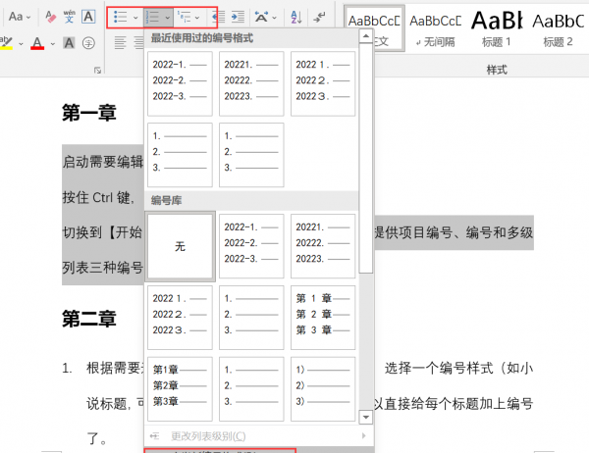This screenshot has height=453, width=589.
Task: Click the Sort A-Z icon
Action: pos(296,17)
